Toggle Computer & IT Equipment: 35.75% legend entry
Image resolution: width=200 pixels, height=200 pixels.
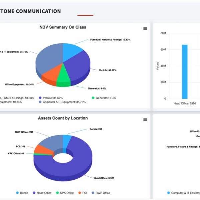[x=64, y=102]
